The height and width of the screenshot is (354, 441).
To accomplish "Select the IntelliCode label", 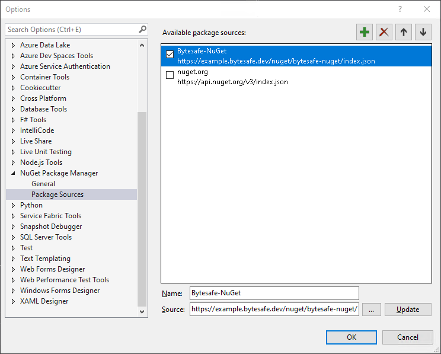I will pyautogui.click(x=37, y=130).
